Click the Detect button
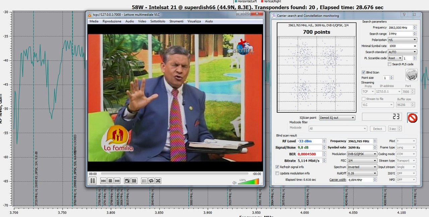 [x=377, y=129]
